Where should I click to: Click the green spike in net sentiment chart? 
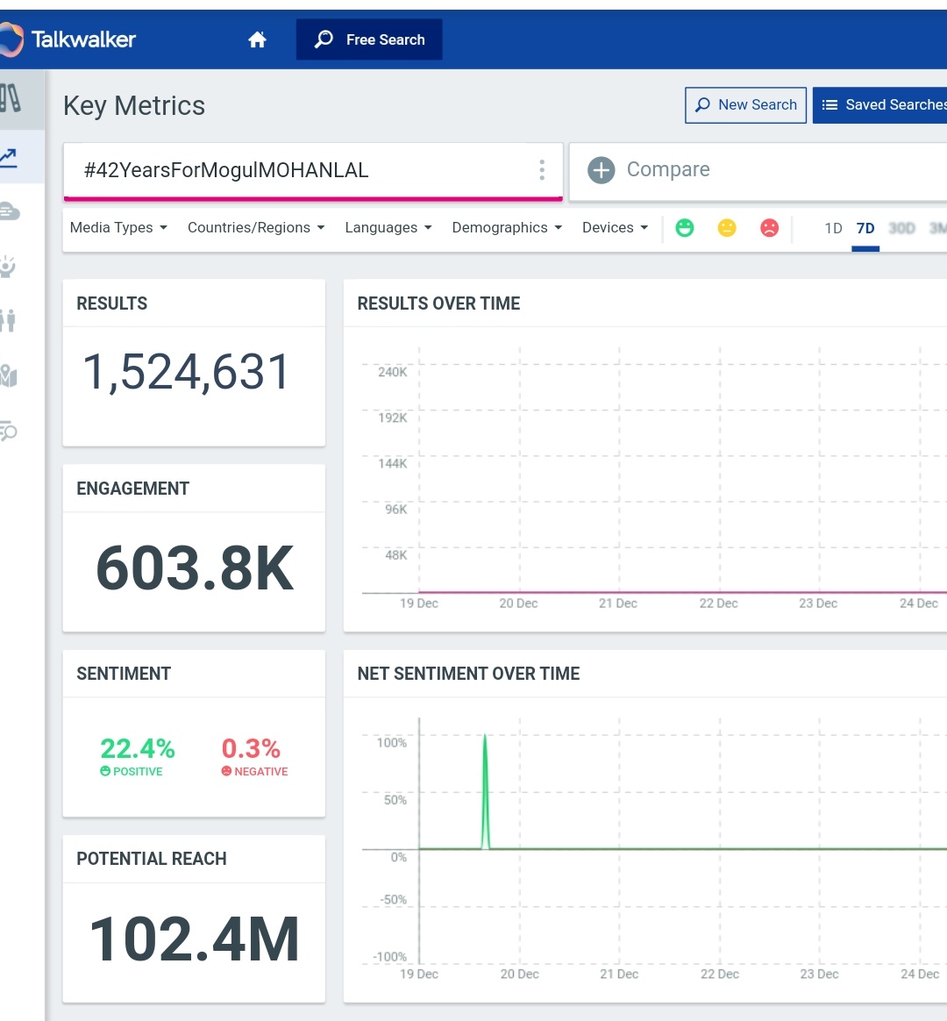(x=485, y=791)
